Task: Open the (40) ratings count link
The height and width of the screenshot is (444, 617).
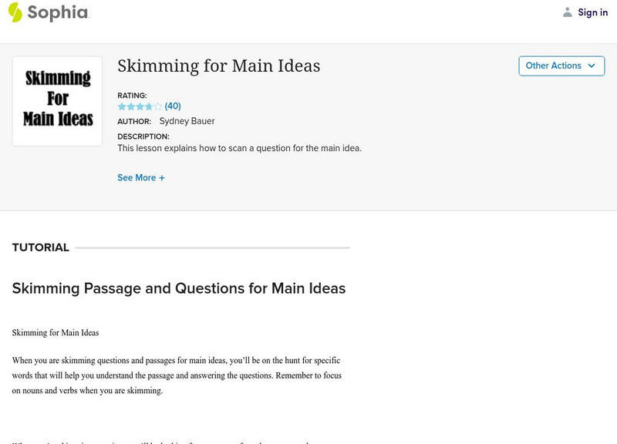Action: [173, 106]
